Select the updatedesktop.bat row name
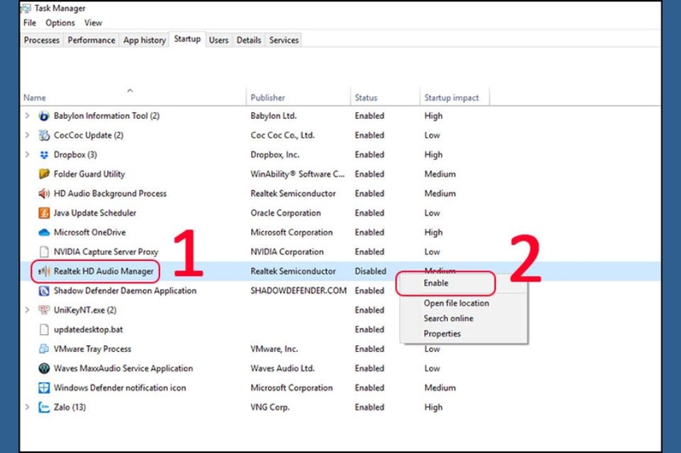Screen dimensions: 681x453 click(x=89, y=330)
